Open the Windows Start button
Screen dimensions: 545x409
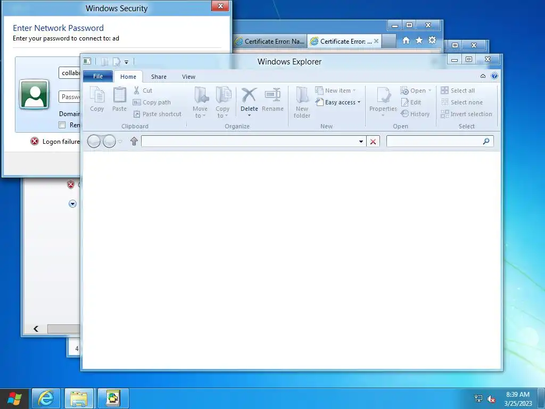click(14, 398)
